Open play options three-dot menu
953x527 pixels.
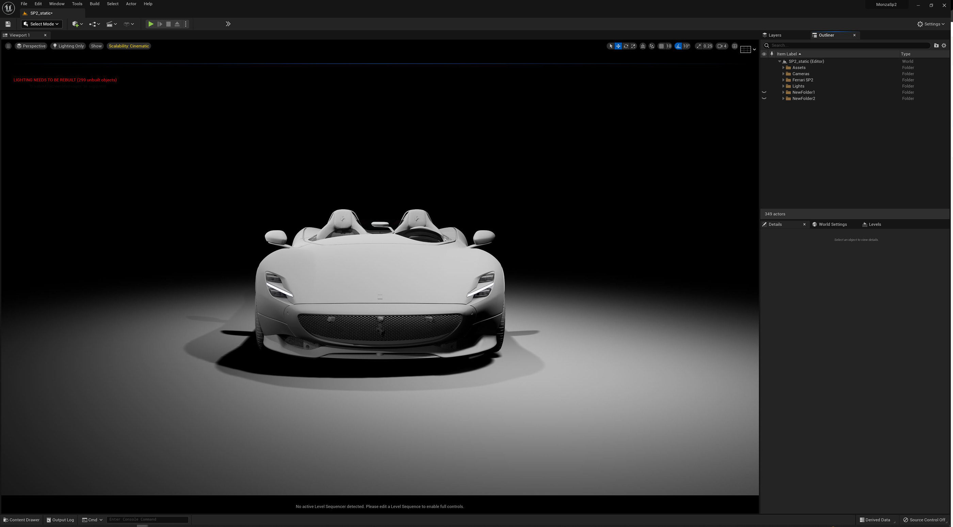coord(186,24)
